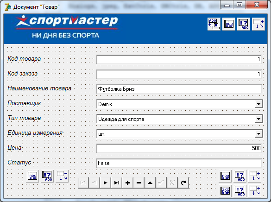The width and height of the screenshot is (271, 202).
Task: Go to next record in navigator
Action: pyautogui.click(x=106, y=183)
